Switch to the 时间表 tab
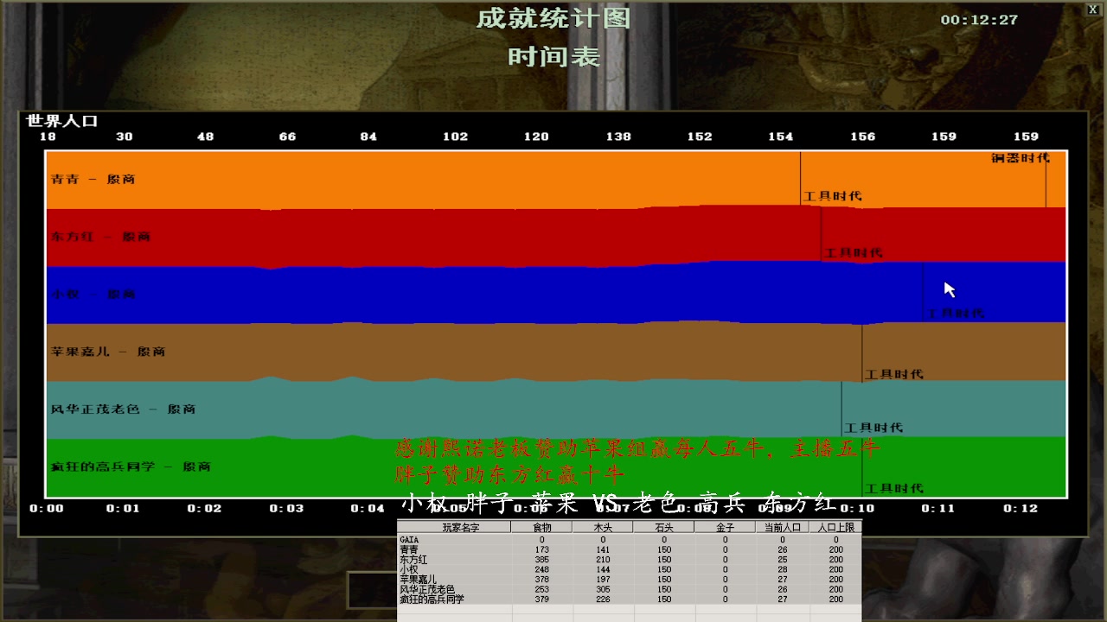The width and height of the screenshot is (1107, 622). pos(553,58)
